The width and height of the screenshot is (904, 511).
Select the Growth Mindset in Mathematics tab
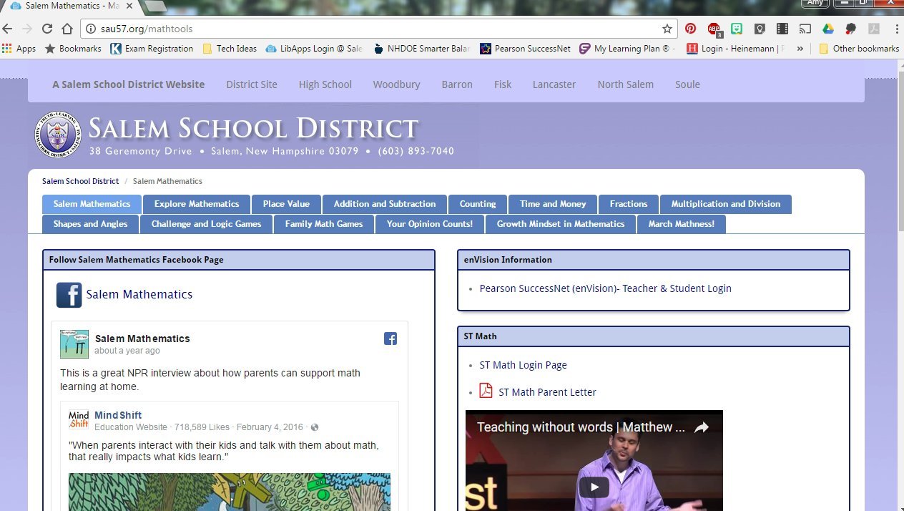(x=561, y=224)
